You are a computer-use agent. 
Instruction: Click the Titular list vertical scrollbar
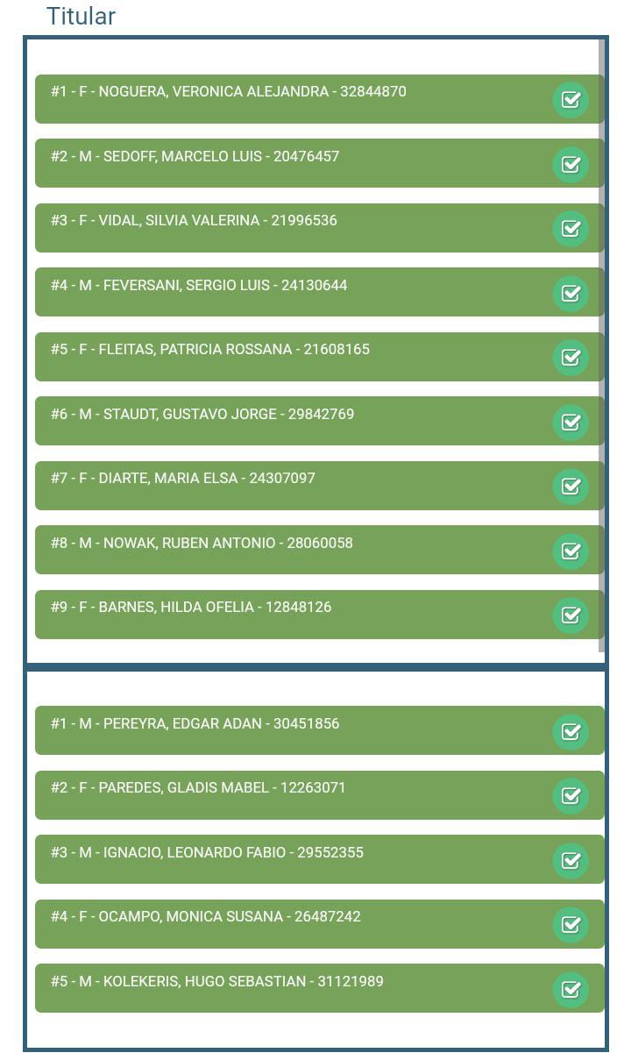click(x=602, y=351)
